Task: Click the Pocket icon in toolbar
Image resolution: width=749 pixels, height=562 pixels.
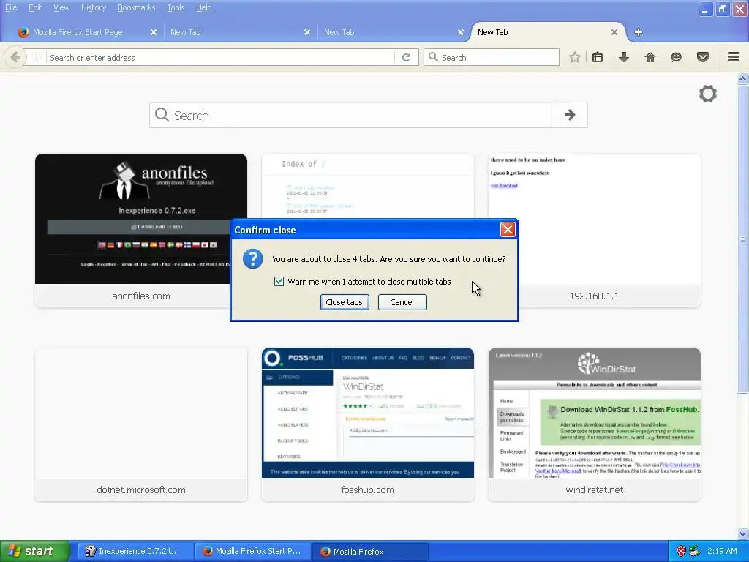Action: coord(703,57)
